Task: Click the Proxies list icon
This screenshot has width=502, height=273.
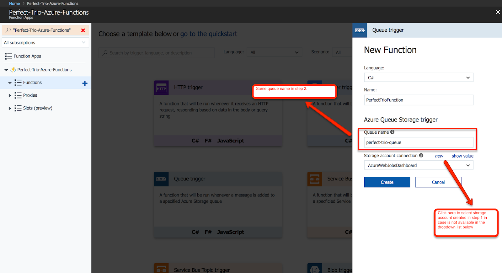Action: [18, 95]
